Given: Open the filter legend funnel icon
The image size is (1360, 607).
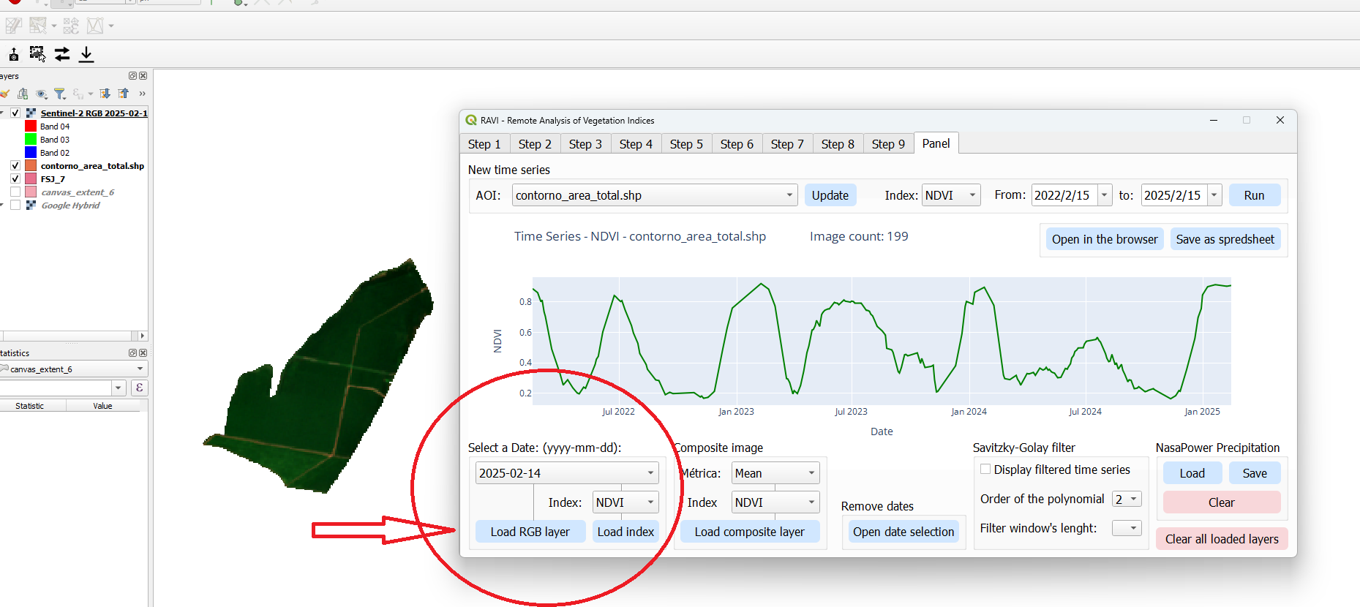Looking at the screenshot, I should [60, 94].
